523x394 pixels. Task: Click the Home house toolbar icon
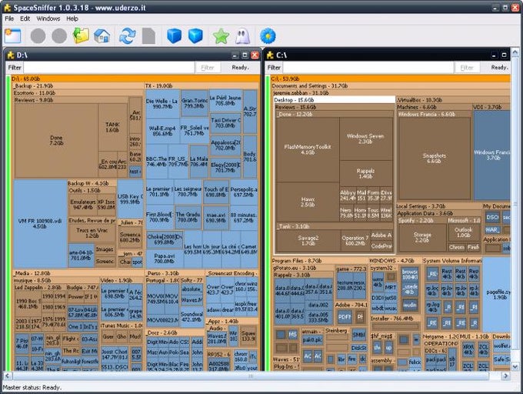point(102,35)
